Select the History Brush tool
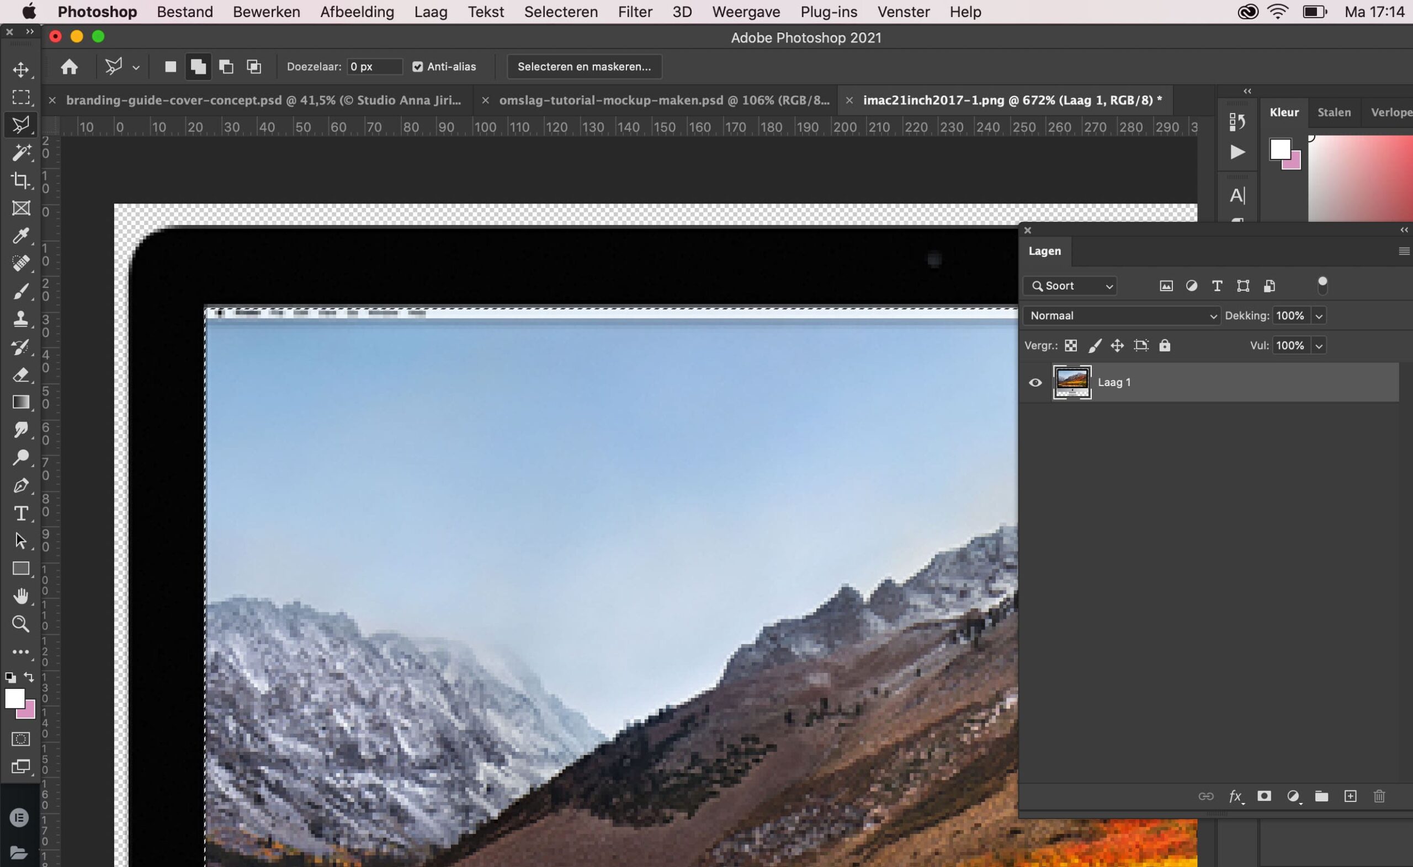 coord(21,346)
